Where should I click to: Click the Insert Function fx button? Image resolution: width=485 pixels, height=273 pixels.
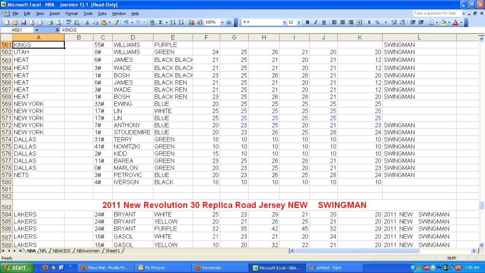(57, 30)
